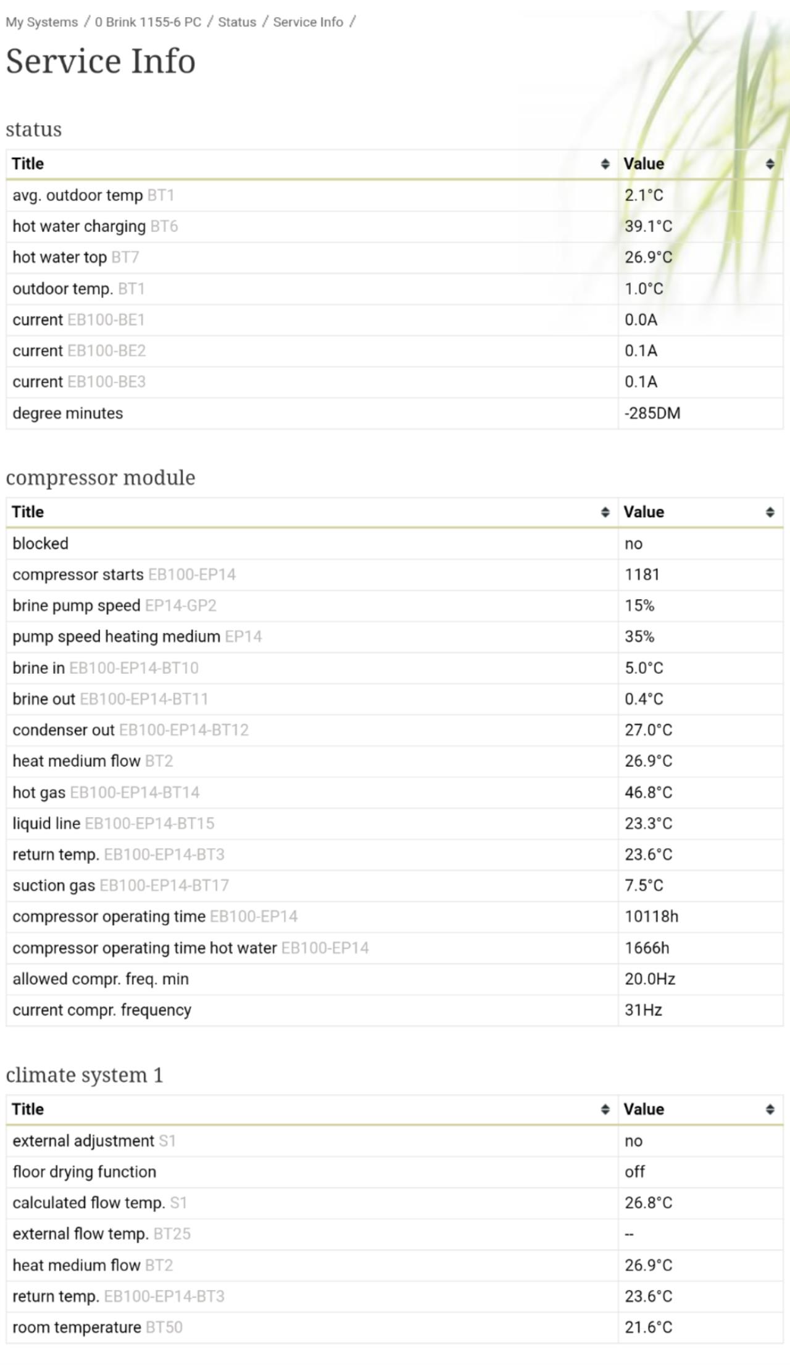
Task: Select the hot gas EB100-EP14-BT14 row
Action: tap(394, 792)
